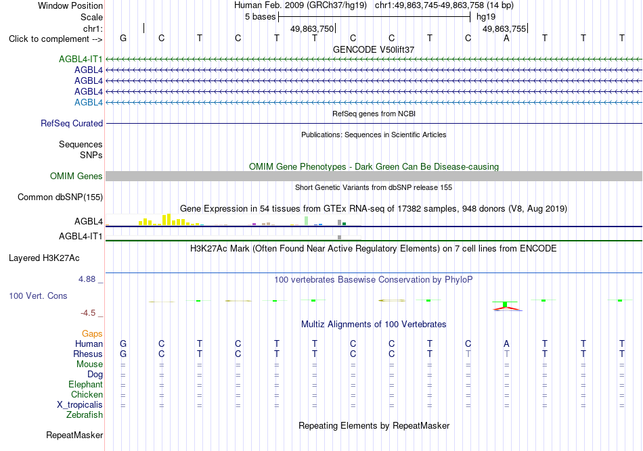
Task: Click the SNPs track label
Action: [91, 155]
